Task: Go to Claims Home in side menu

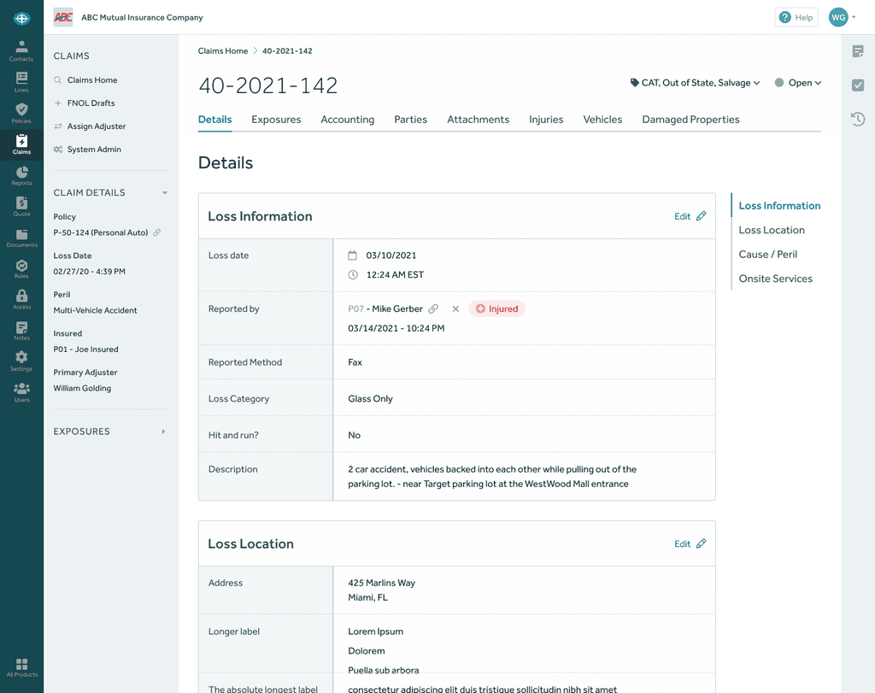Action: coord(92,79)
